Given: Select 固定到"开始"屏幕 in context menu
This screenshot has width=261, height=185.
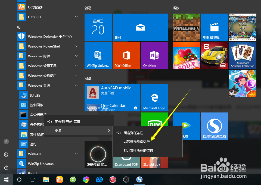Looking at the screenshot, I should (79, 122).
